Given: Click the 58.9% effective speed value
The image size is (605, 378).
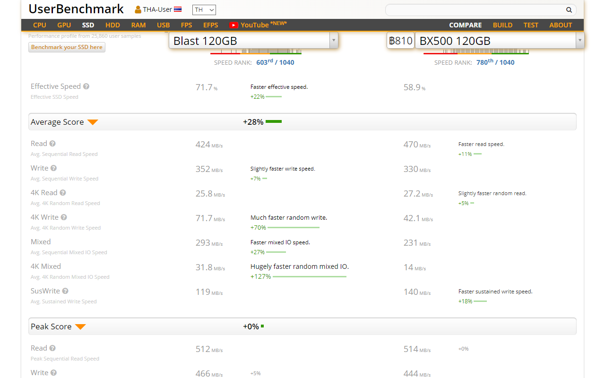Looking at the screenshot, I should point(415,87).
